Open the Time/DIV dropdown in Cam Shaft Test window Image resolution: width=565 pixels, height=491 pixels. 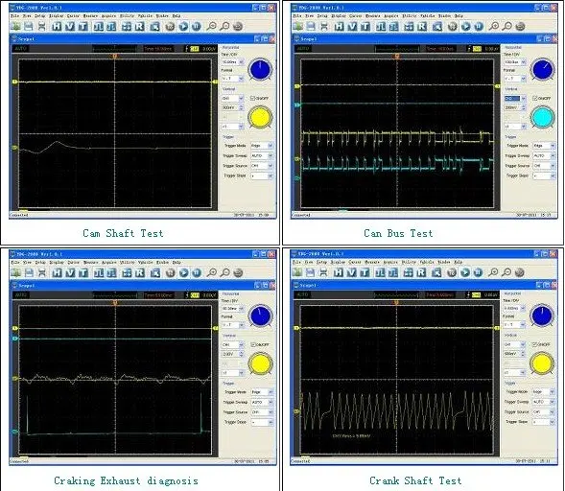pyautogui.click(x=232, y=62)
